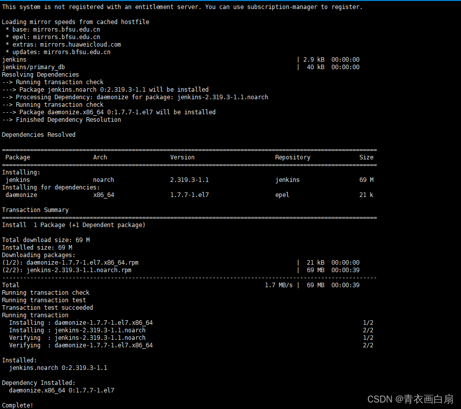Click the 'Complete!' line
The width and height of the screenshot is (461, 409).
(x=18, y=405)
